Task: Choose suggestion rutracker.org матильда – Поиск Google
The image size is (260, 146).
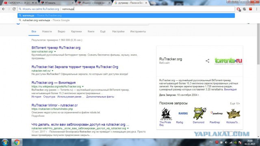Action: (126, 20)
